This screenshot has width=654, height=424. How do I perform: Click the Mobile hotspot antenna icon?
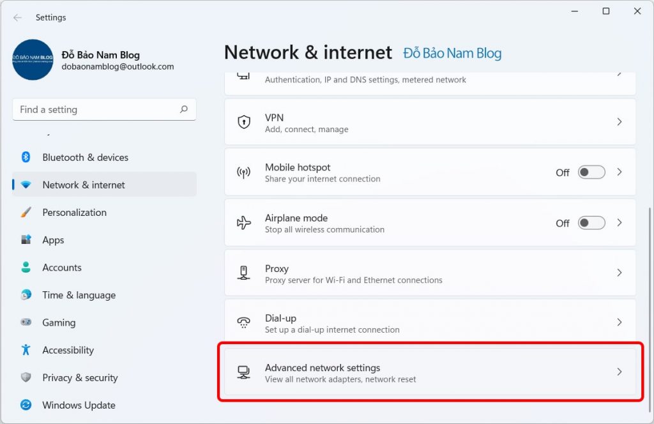point(243,172)
